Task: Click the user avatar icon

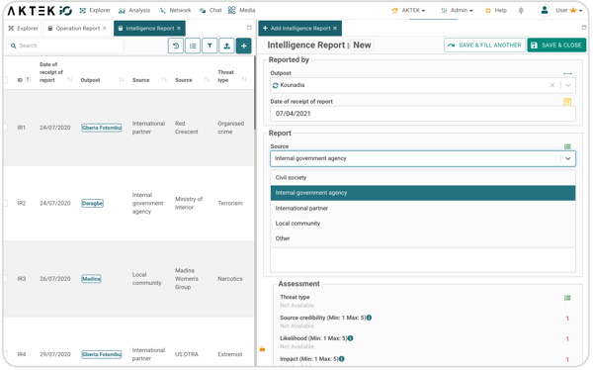Action: point(545,11)
